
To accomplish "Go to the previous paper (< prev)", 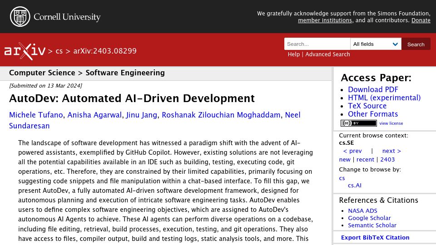I will tap(352, 151).
